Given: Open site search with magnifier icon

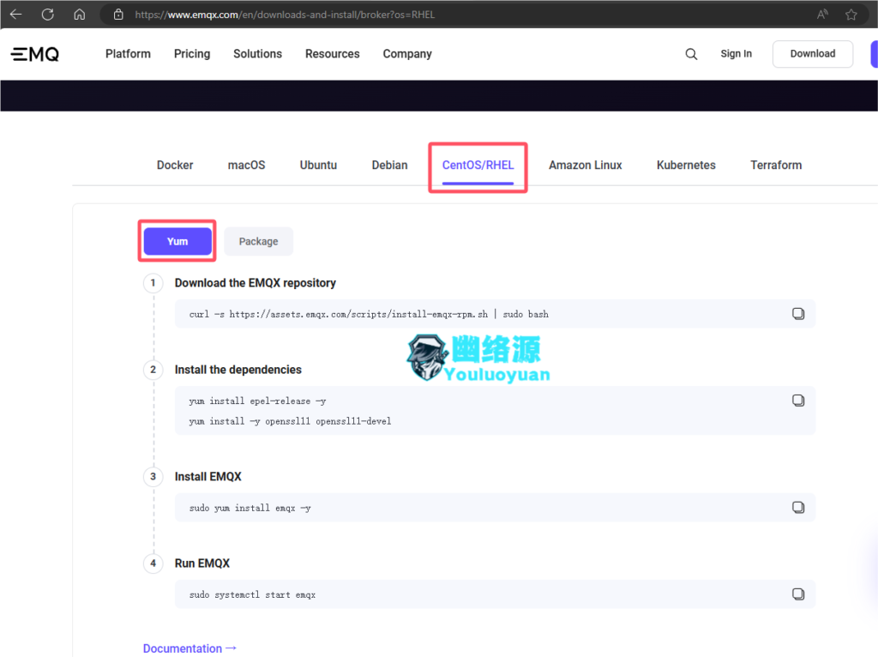Looking at the screenshot, I should 692,54.
